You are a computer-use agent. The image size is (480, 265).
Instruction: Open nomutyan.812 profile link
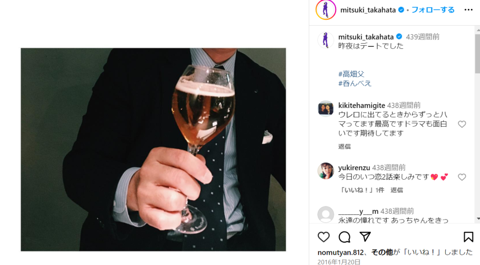(340, 252)
